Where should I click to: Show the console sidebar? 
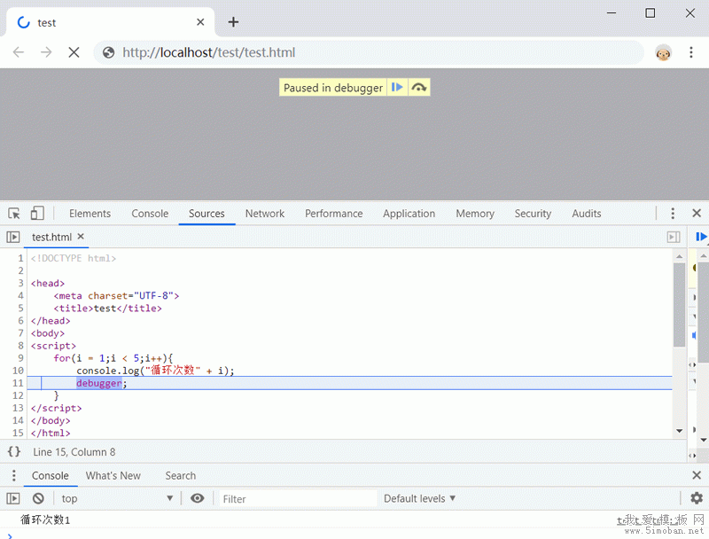pyautogui.click(x=13, y=498)
